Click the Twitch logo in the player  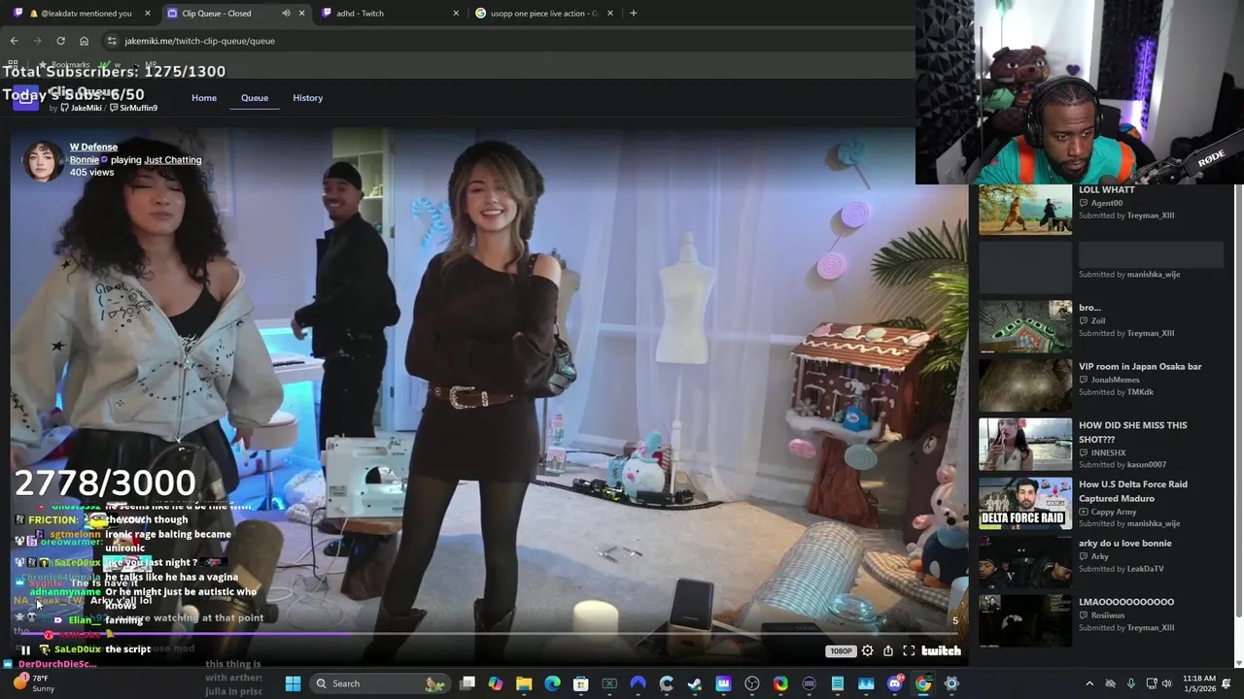click(941, 650)
